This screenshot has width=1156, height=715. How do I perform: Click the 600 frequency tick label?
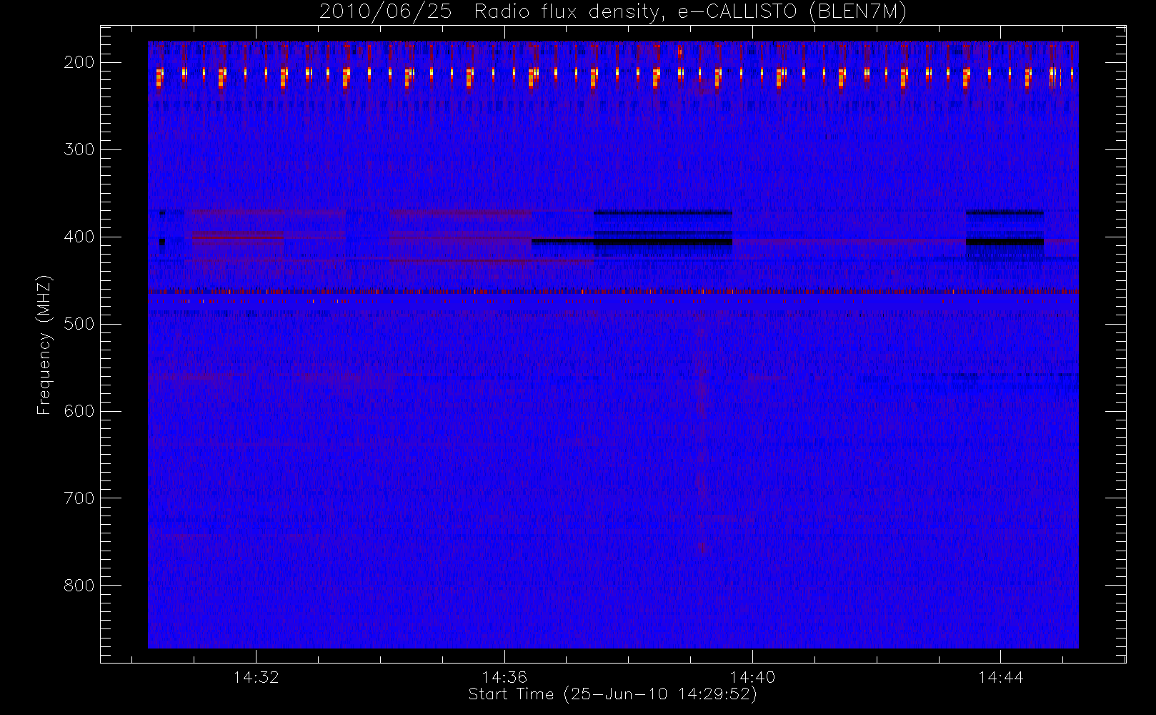tap(79, 411)
